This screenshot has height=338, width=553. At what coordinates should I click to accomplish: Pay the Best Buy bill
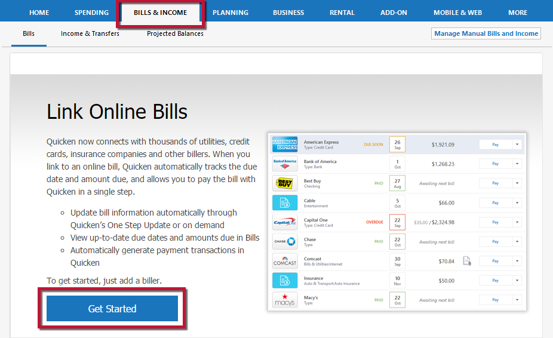pyautogui.click(x=496, y=183)
